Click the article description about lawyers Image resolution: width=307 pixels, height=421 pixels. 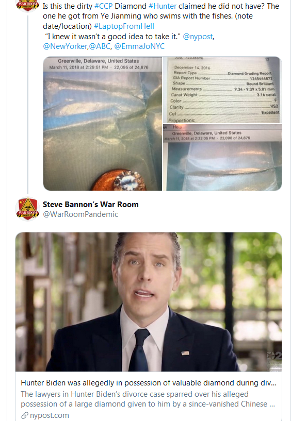pyautogui.click(x=148, y=399)
